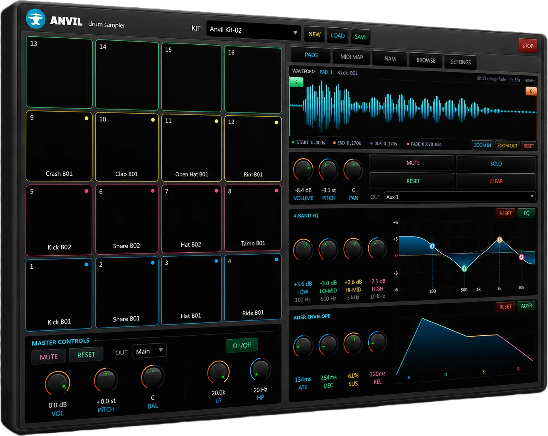
Task: Toggle pad MUTE in pad settings
Action: pyautogui.click(x=411, y=163)
